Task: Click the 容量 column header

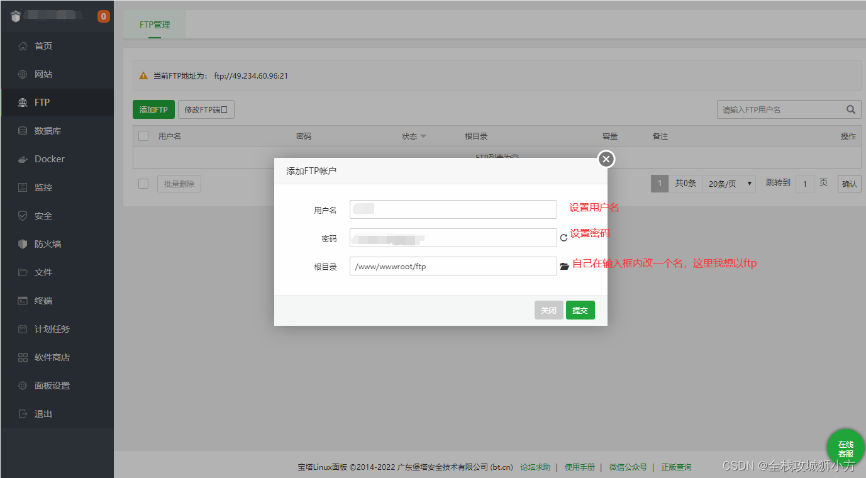Action: point(610,136)
